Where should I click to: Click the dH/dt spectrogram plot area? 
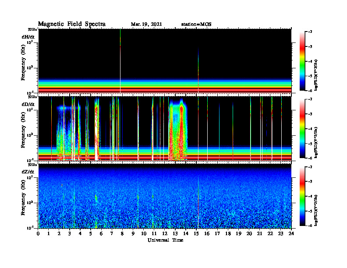[x=165, y=61]
